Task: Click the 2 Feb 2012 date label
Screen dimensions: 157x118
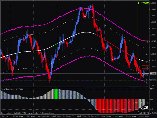Action: (5, 116)
